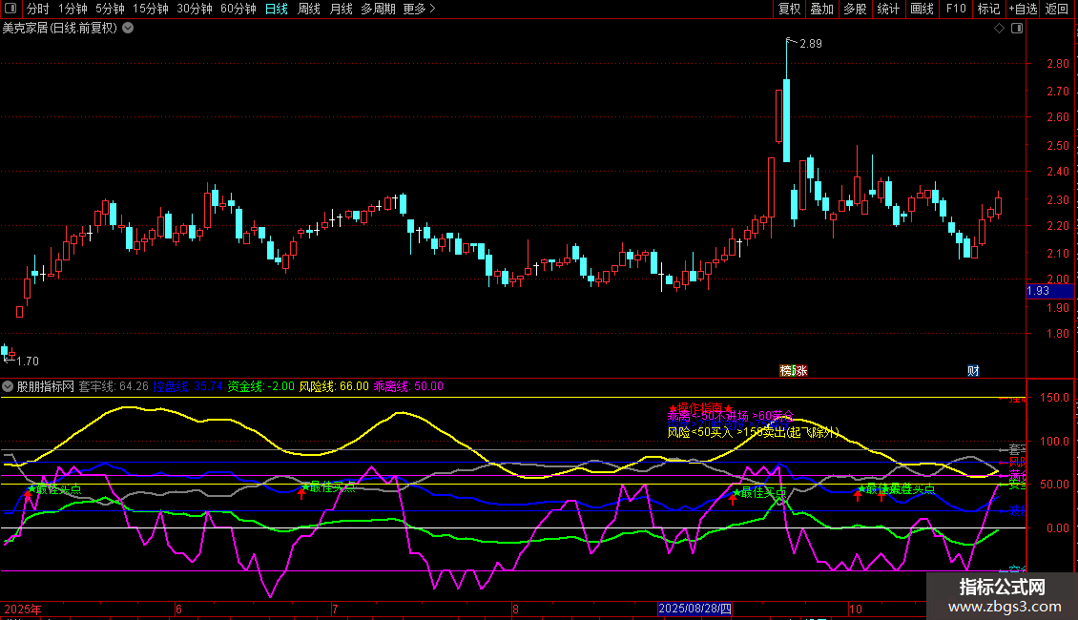The height and width of the screenshot is (620, 1078).
Task: Open the 画线 drawing tools
Action: [x=923, y=10]
